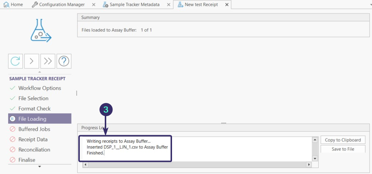Open the Configuration Manager tab
This screenshot has width=372, height=174.
coord(58,4)
